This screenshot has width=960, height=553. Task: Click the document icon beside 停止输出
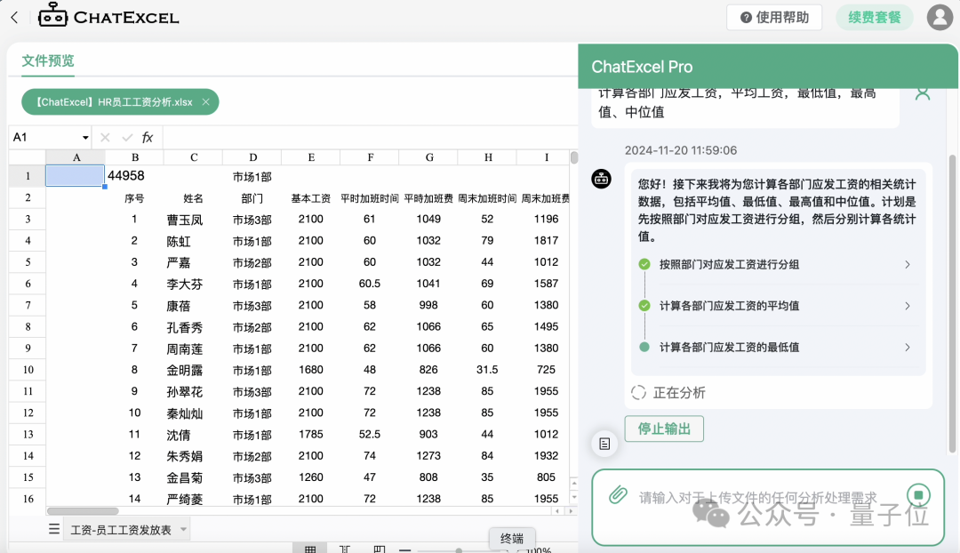point(604,444)
